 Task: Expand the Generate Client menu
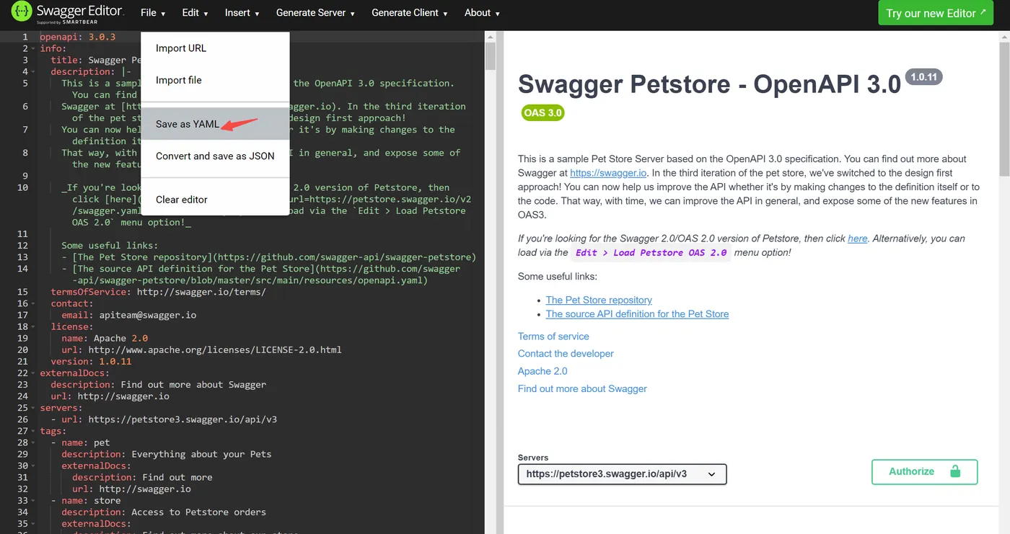[409, 13]
